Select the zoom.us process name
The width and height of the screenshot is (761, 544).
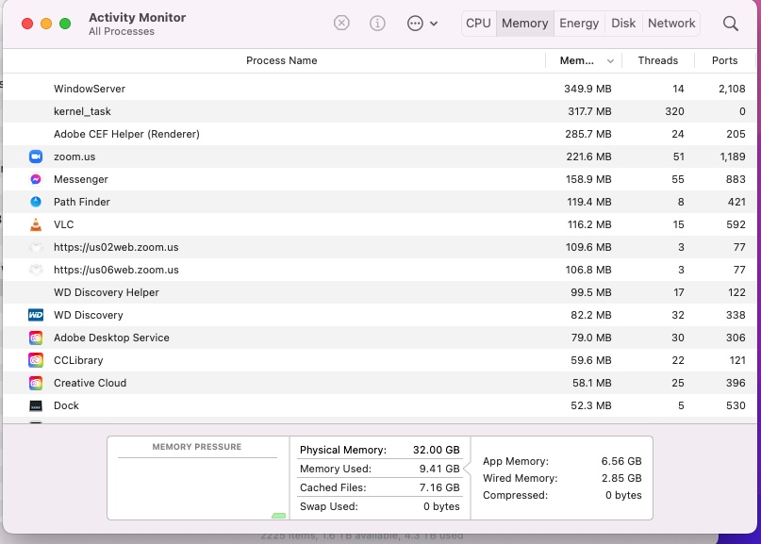click(x=74, y=157)
